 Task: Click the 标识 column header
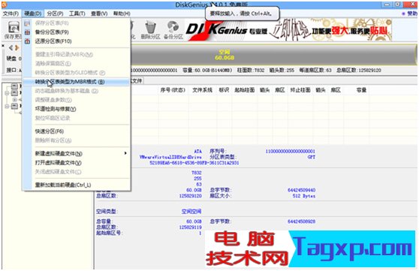pyautogui.click(x=224, y=90)
